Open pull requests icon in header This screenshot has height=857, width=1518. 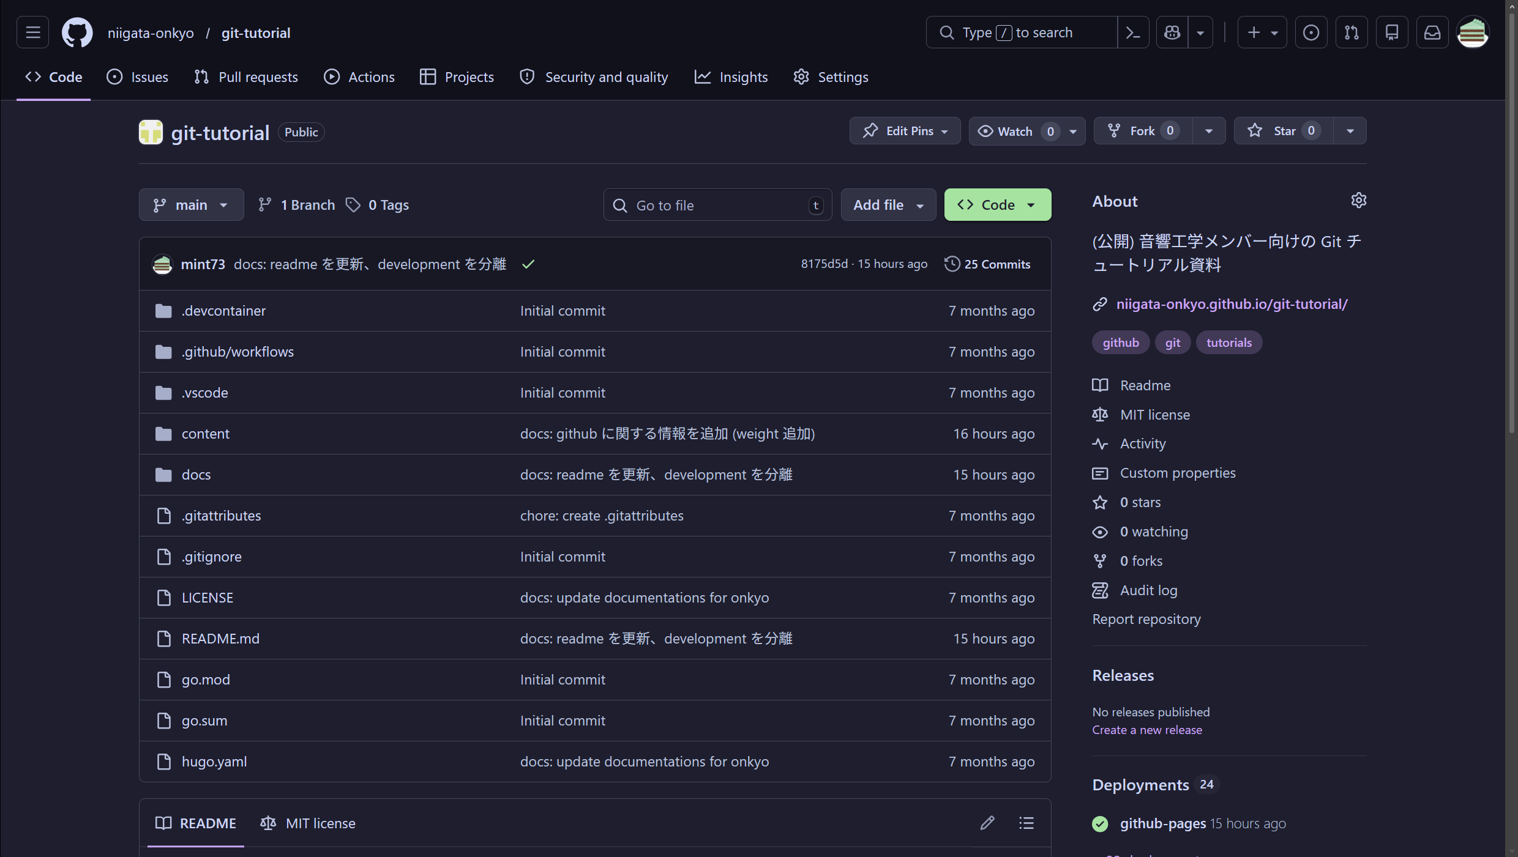tap(1352, 32)
